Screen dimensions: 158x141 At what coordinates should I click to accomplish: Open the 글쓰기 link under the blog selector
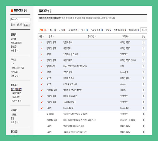(13, 25)
